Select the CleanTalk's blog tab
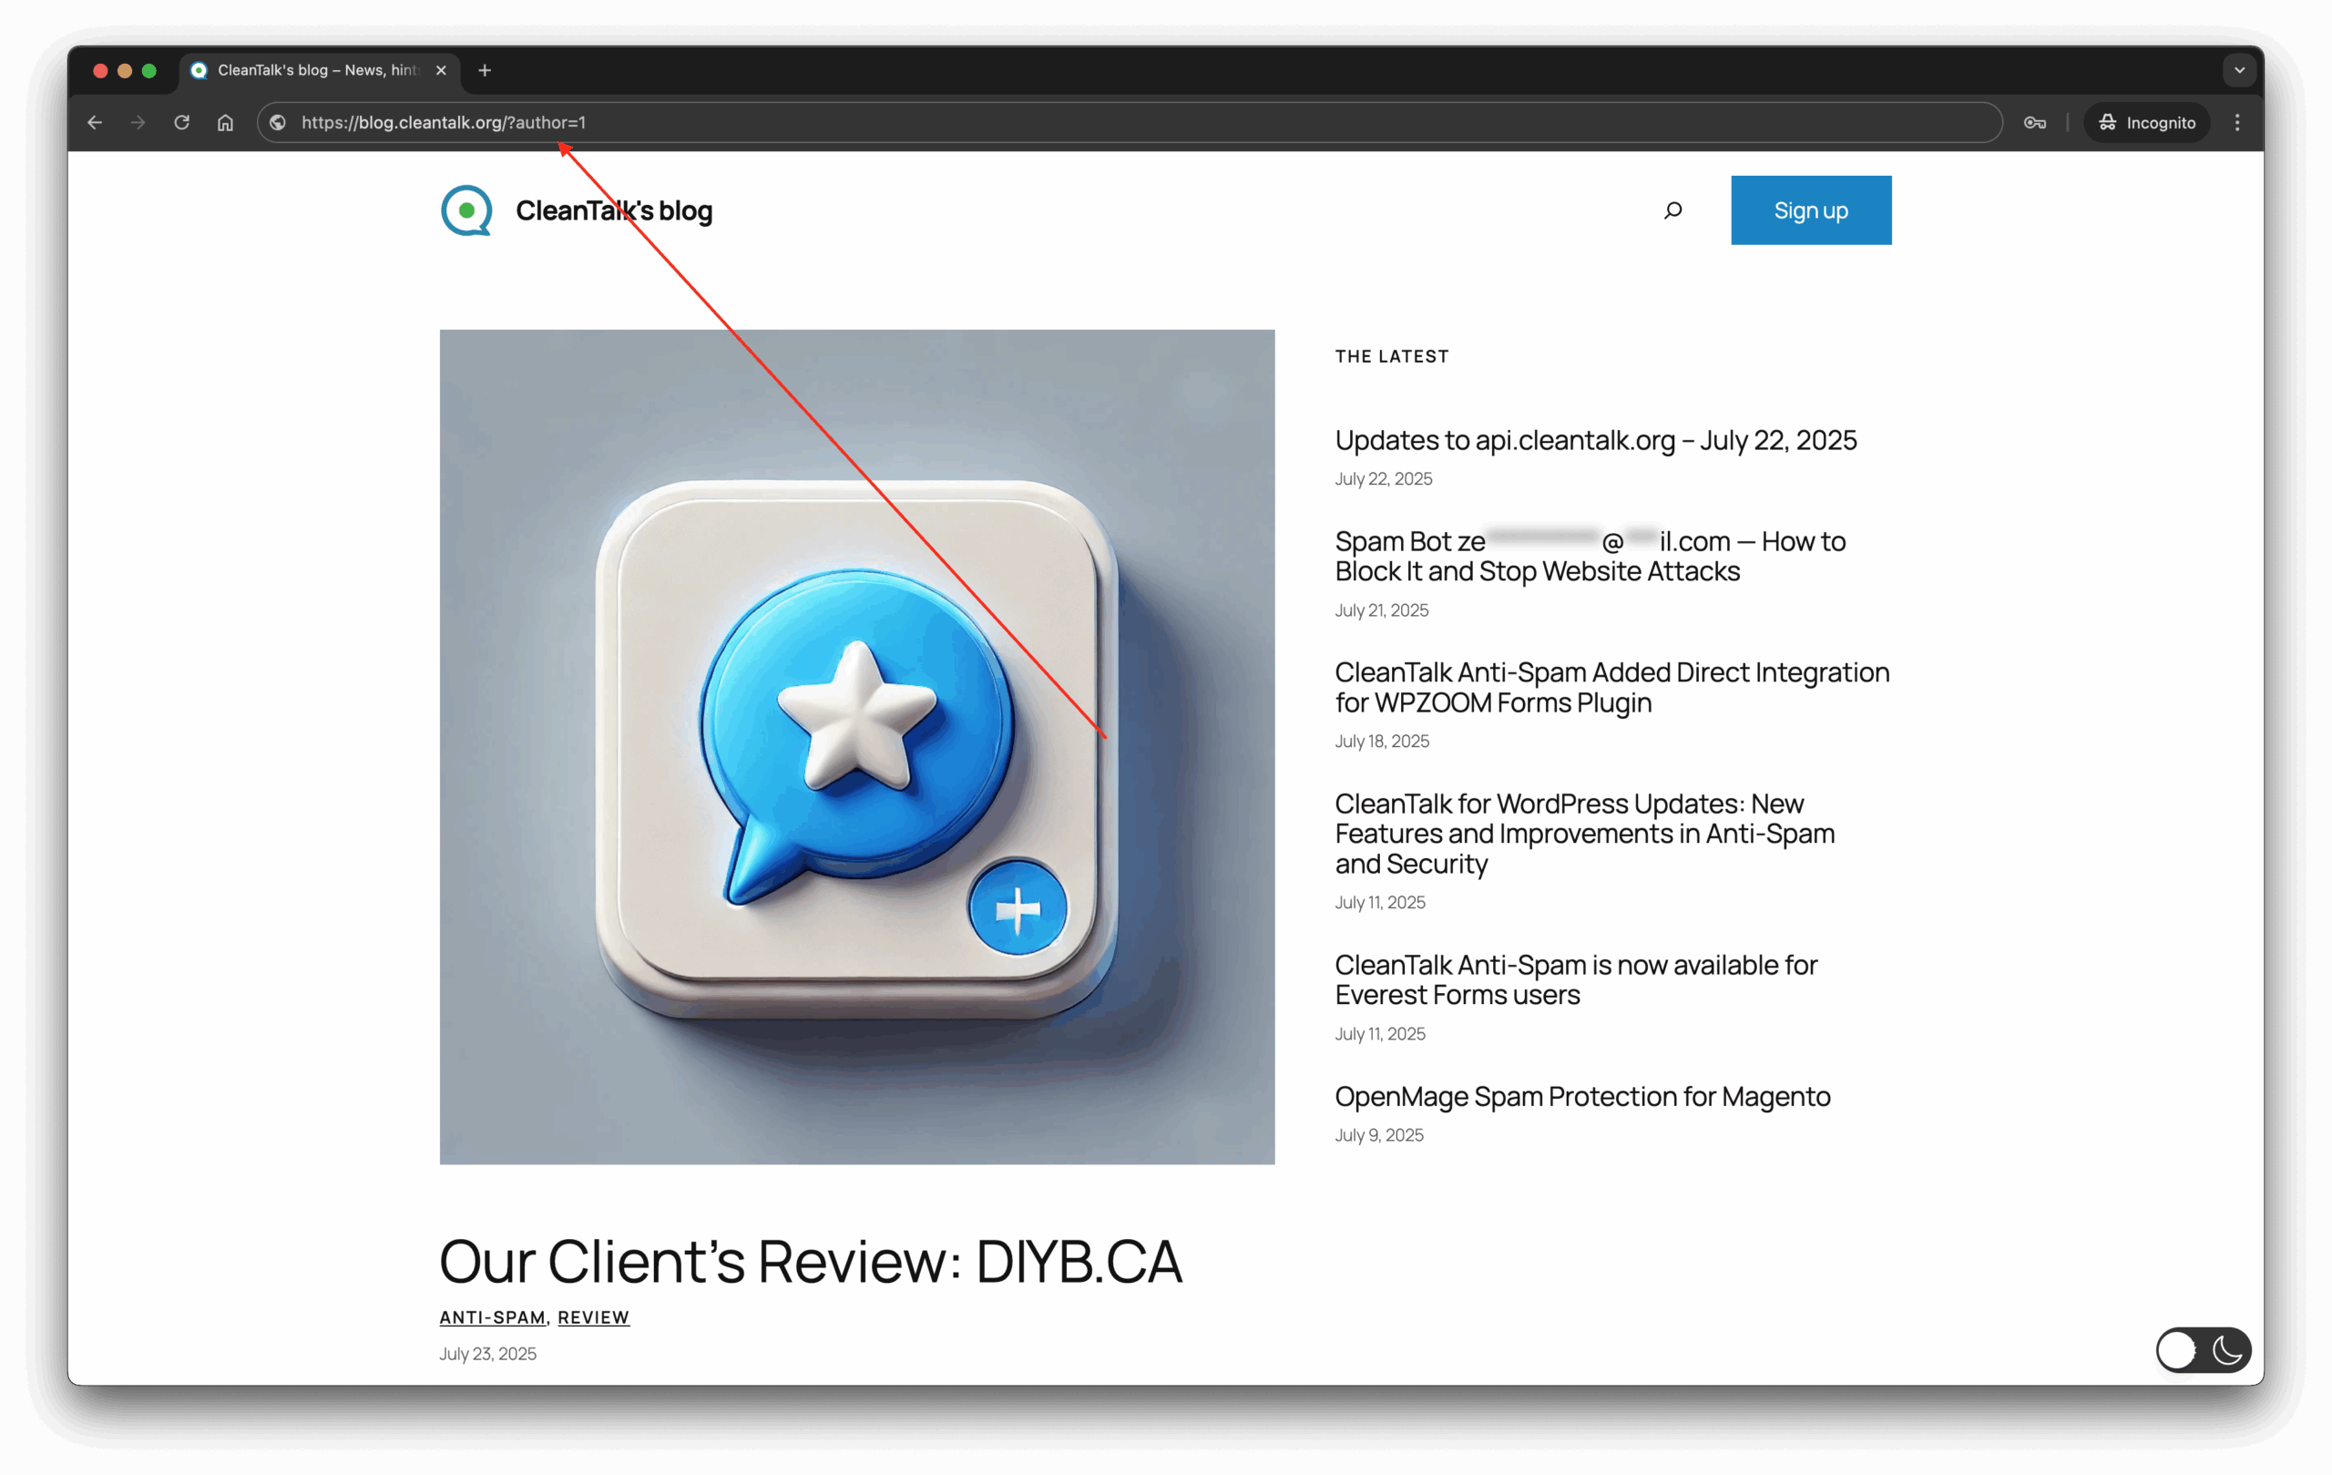2332x1475 pixels. (320, 71)
